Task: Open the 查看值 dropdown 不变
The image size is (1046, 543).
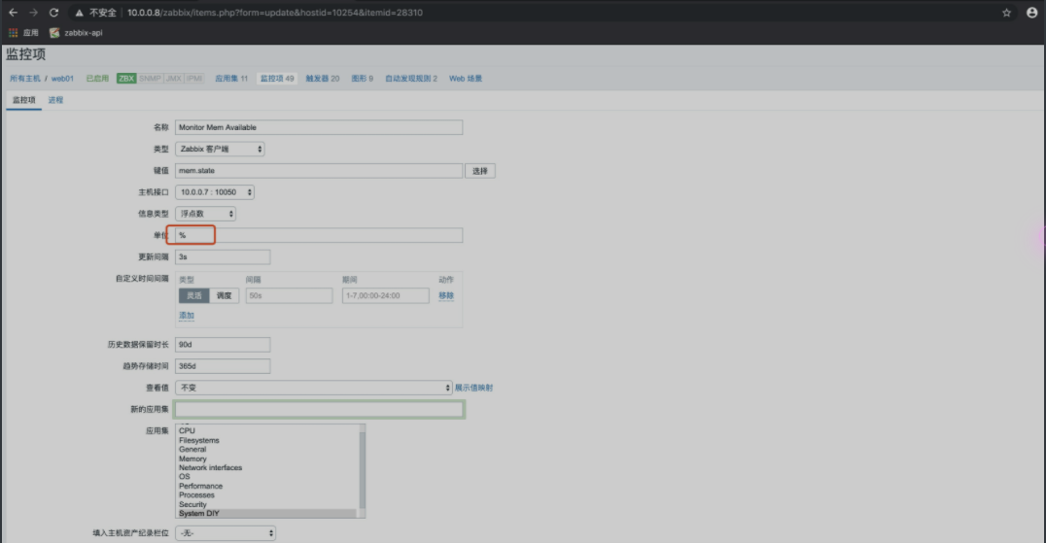Action: 314,388
